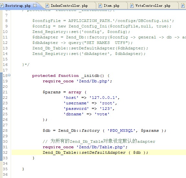Activate the Bootstrap.php tab
This screenshot has width=186, height=178.
(18, 5)
